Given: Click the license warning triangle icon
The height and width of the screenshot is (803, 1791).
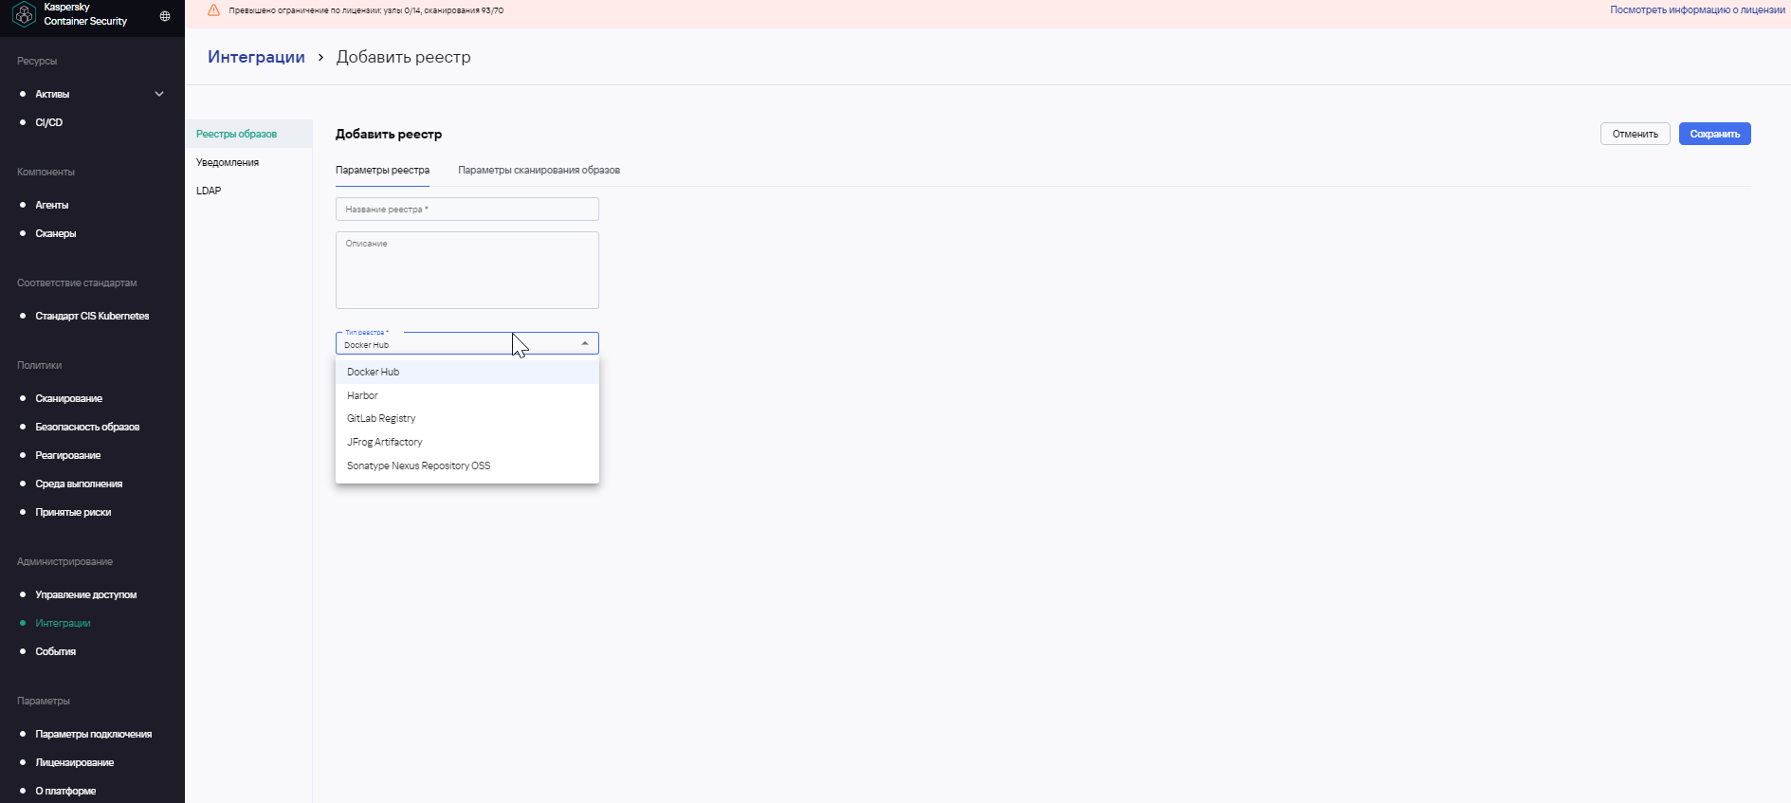Looking at the screenshot, I should pos(213,10).
